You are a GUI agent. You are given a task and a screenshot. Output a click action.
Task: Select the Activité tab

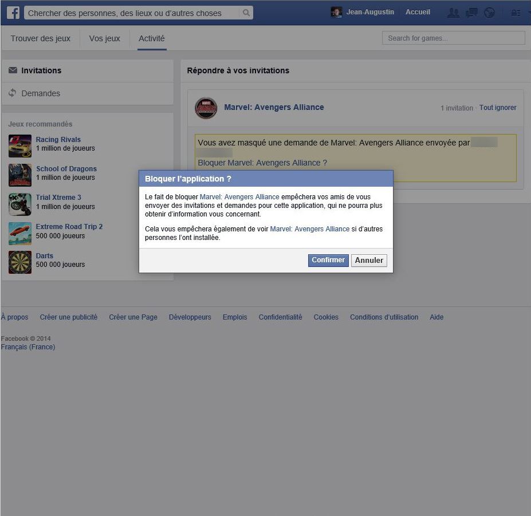152,38
